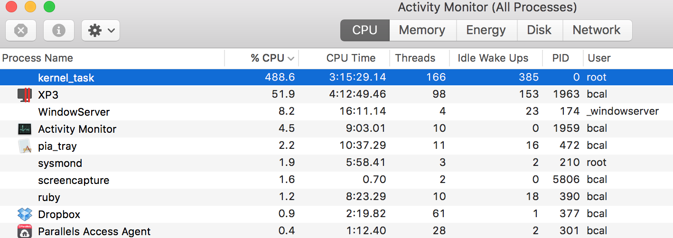Select the WindowServer process row
This screenshot has width=673, height=238.
pos(336,112)
